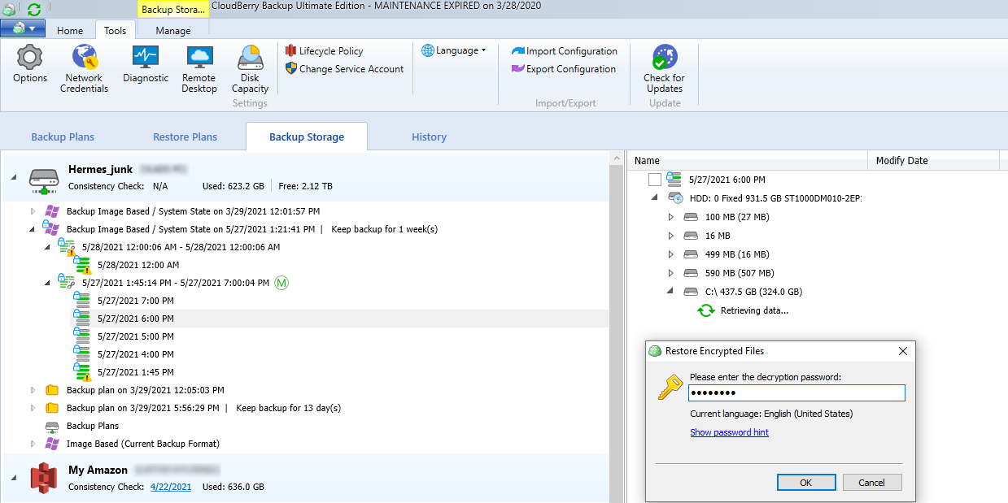Click the key icon in dialog
Image resolution: width=1008 pixels, height=503 pixels.
click(x=670, y=388)
